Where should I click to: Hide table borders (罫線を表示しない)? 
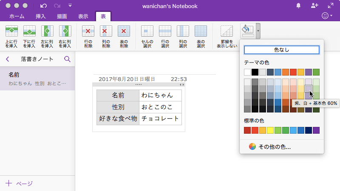click(x=227, y=37)
